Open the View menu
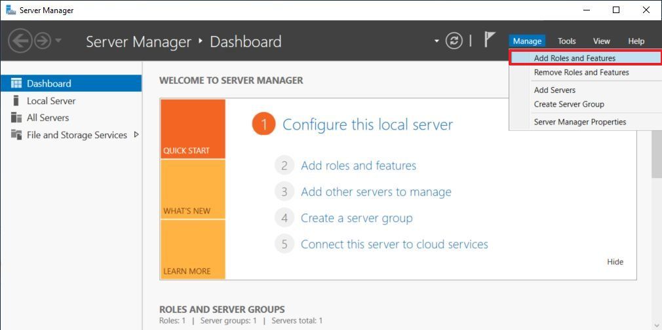Viewport: 662px width, 330px height. click(601, 41)
